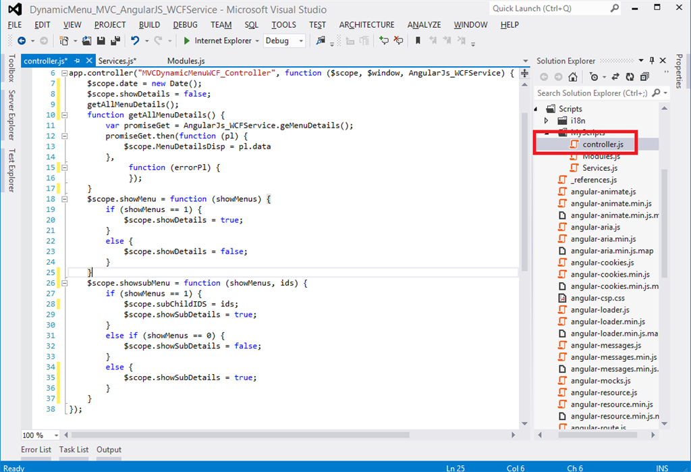
Task: Toggle bookmark icon in toolbar
Action: pos(418,41)
